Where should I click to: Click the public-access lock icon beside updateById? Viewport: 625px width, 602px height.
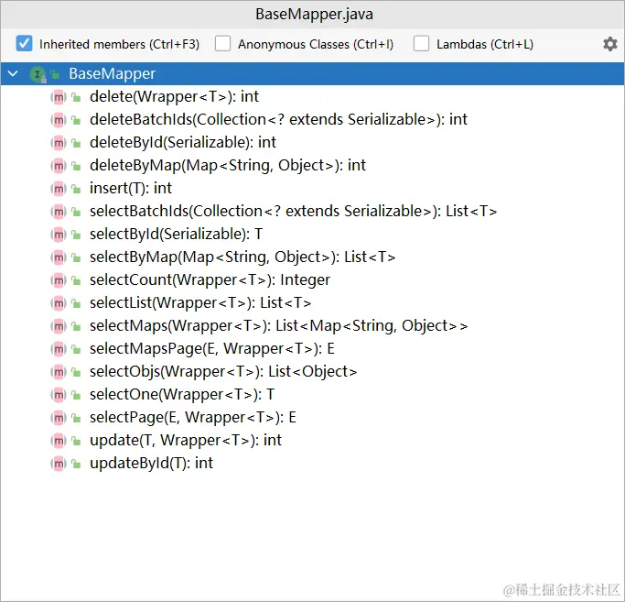click(76, 464)
